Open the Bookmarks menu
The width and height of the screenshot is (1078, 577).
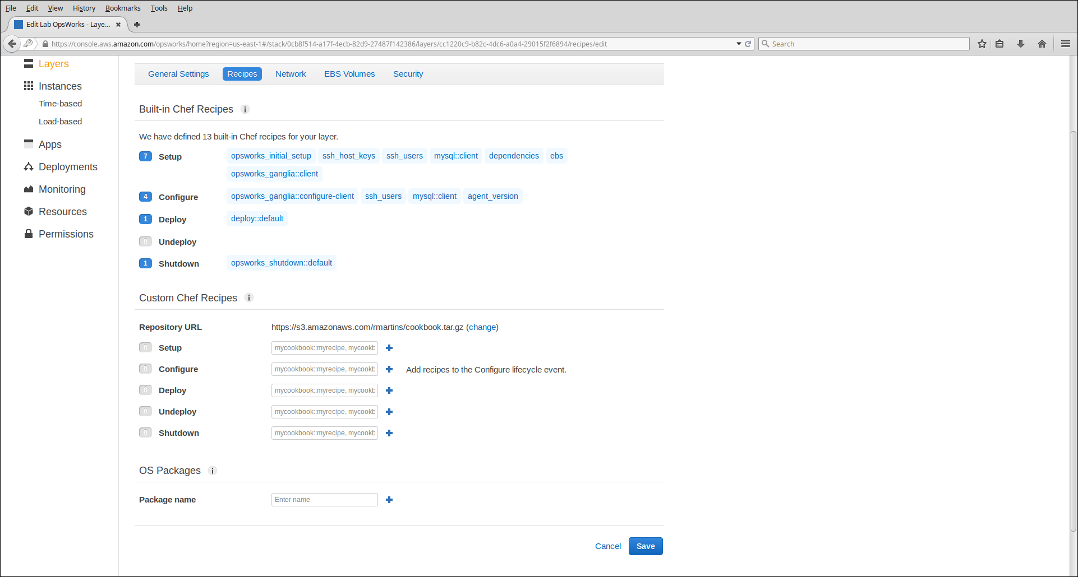(x=123, y=8)
